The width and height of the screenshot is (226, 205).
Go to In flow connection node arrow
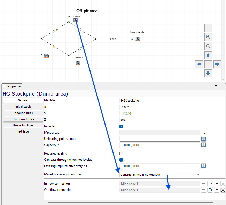204,184
